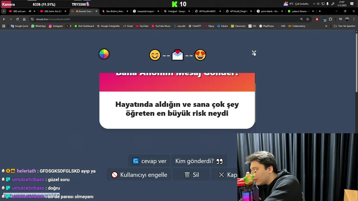The height and width of the screenshot is (201, 358).
Task: Open the Edubiz bookmark
Action: pyautogui.click(x=223, y=26)
